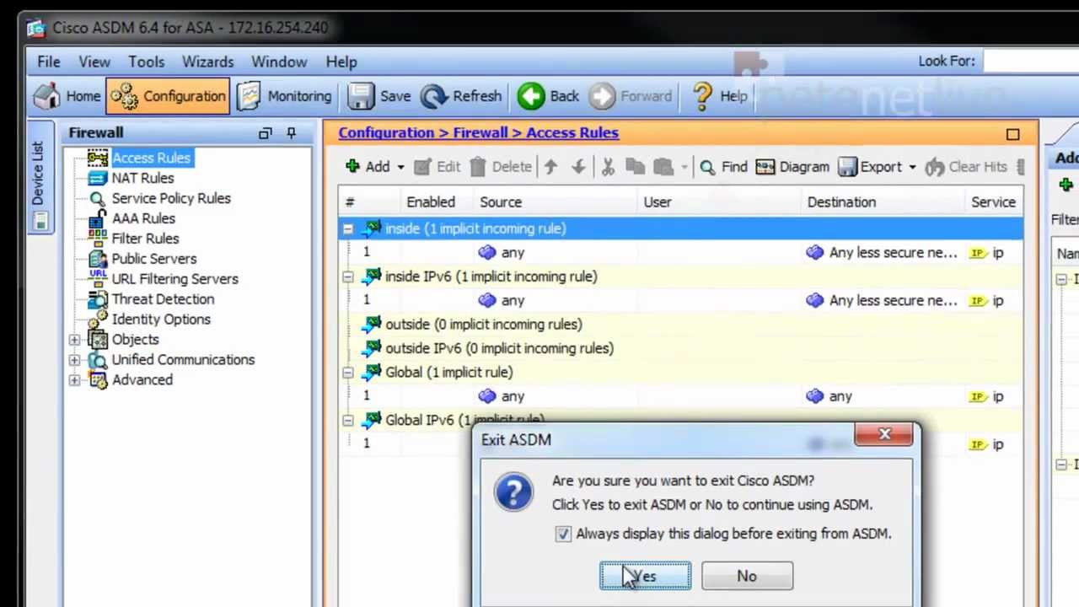Maximize the Access Rules pane
The width and height of the screenshot is (1079, 607).
pyautogui.click(x=1012, y=134)
